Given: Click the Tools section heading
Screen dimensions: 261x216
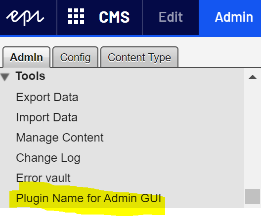Looking at the screenshot, I should pos(30,76).
